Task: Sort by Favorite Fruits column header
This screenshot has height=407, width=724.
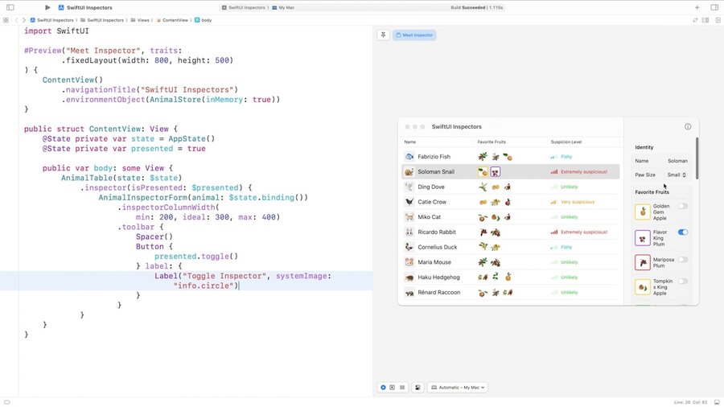Action: pos(492,142)
